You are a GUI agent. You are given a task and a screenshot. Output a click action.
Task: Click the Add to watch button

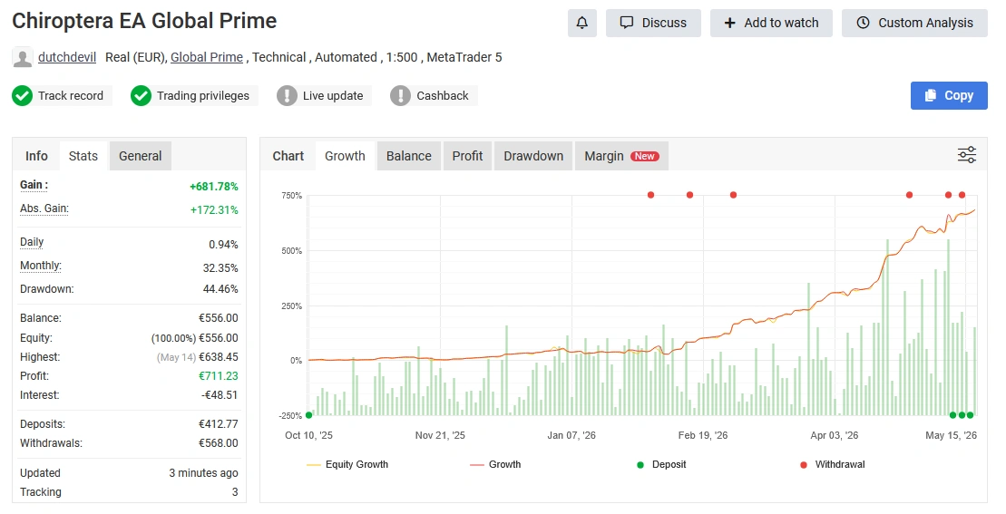coord(771,23)
